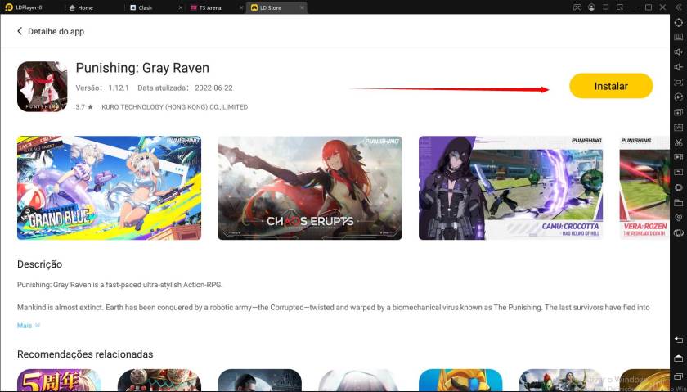Open the recommended app with 5周年 icon
This screenshot has height=392, width=687.
coord(59,381)
